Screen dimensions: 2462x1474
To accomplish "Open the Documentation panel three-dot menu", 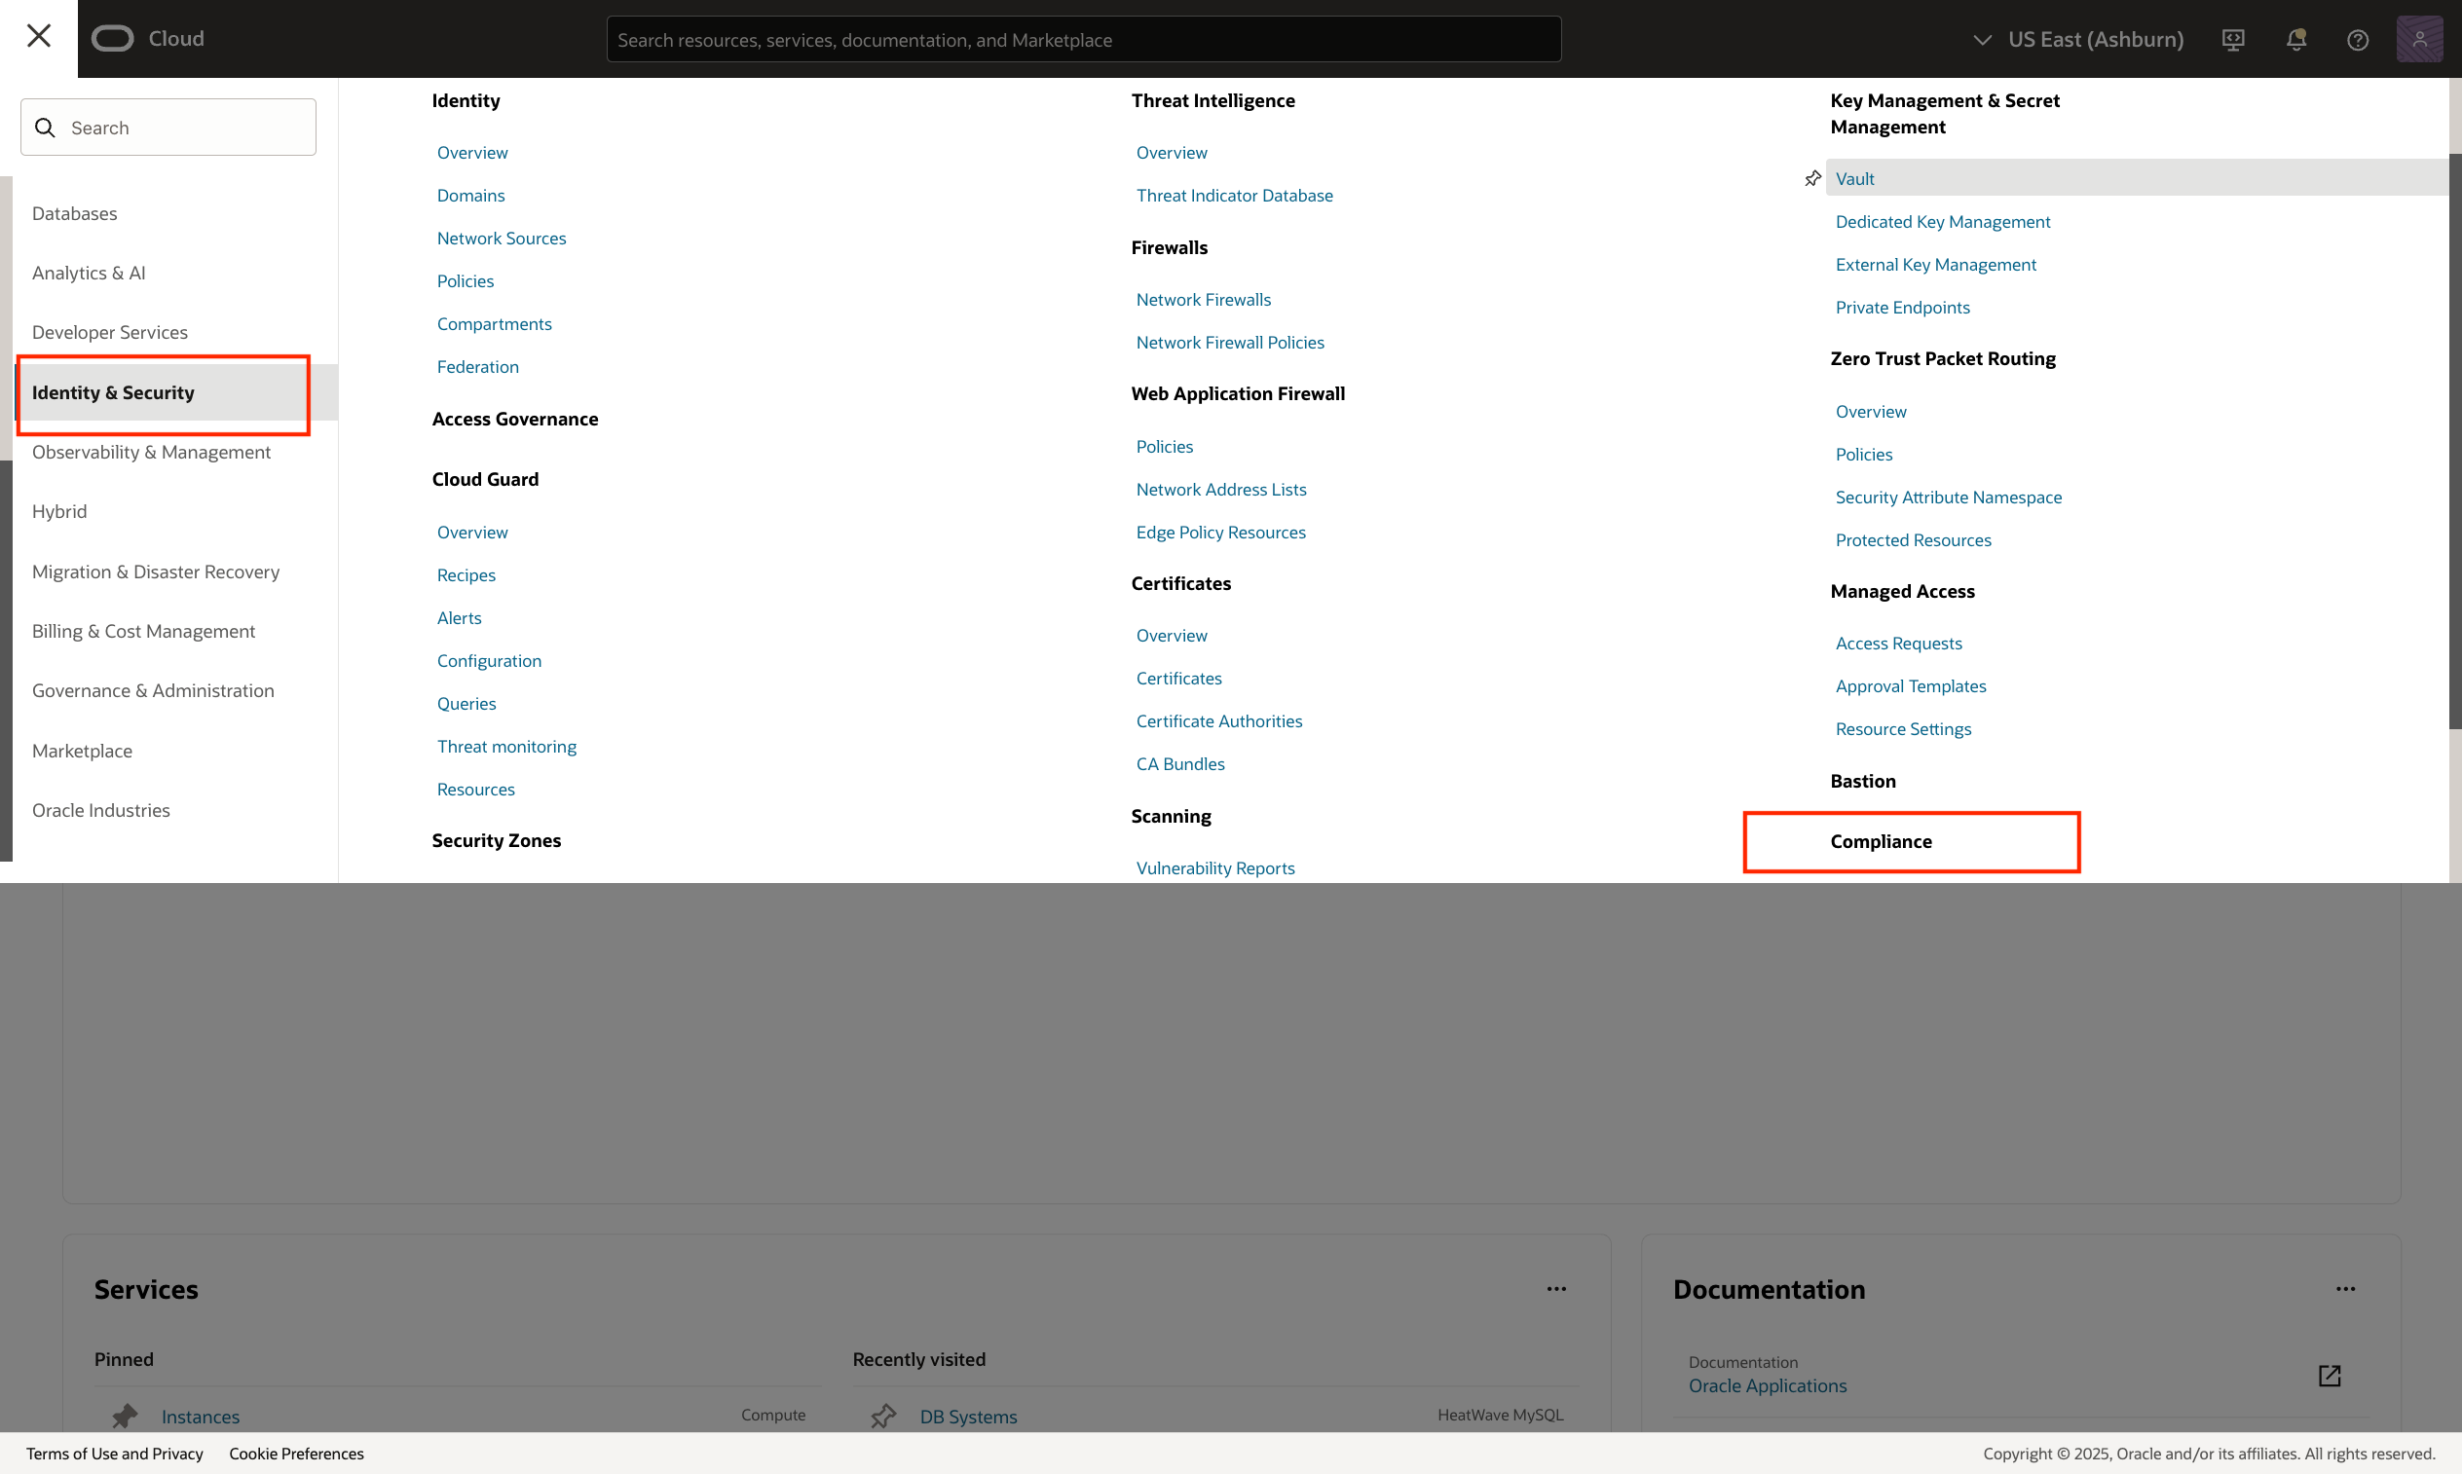I will pos(2345,1289).
